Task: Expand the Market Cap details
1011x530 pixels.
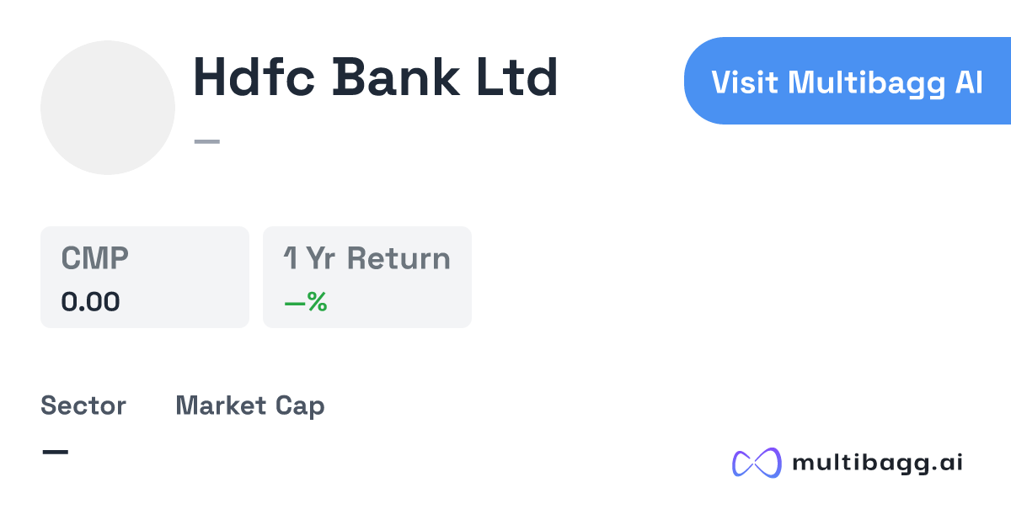Action: pos(249,405)
